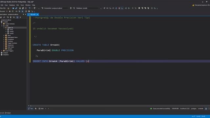This screenshot has height=118, width=210.
Task: Select the postgres database node
Action: [6, 53]
